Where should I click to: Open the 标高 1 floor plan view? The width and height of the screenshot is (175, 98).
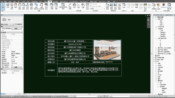pos(162,23)
